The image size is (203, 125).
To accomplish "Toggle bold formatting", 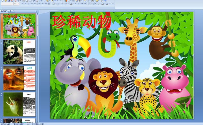I will pyautogui.click(x=22, y=4).
